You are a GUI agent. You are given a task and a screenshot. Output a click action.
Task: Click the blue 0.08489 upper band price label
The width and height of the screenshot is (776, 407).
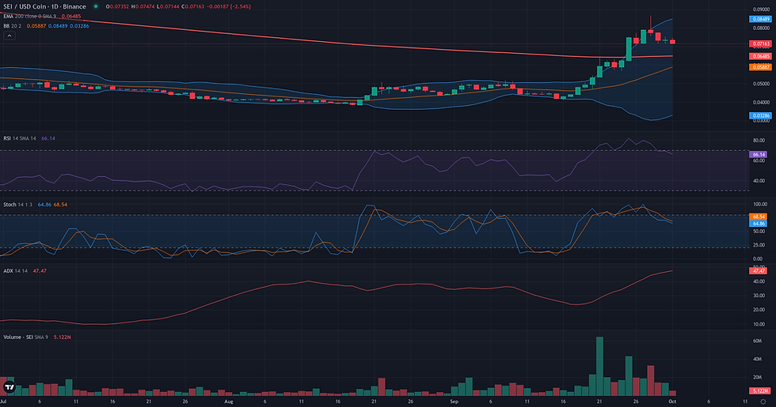click(760, 19)
